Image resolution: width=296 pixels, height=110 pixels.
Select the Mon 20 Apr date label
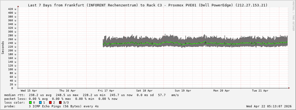[x=222, y=91]
